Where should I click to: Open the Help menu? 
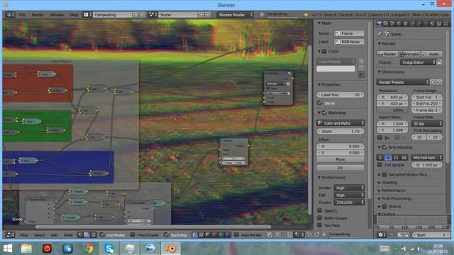[x=74, y=15]
